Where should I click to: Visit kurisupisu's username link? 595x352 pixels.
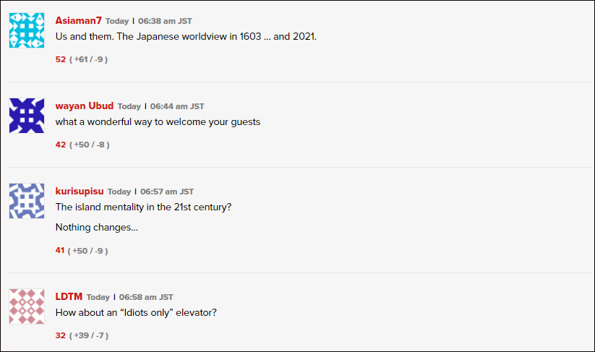tap(80, 191)
